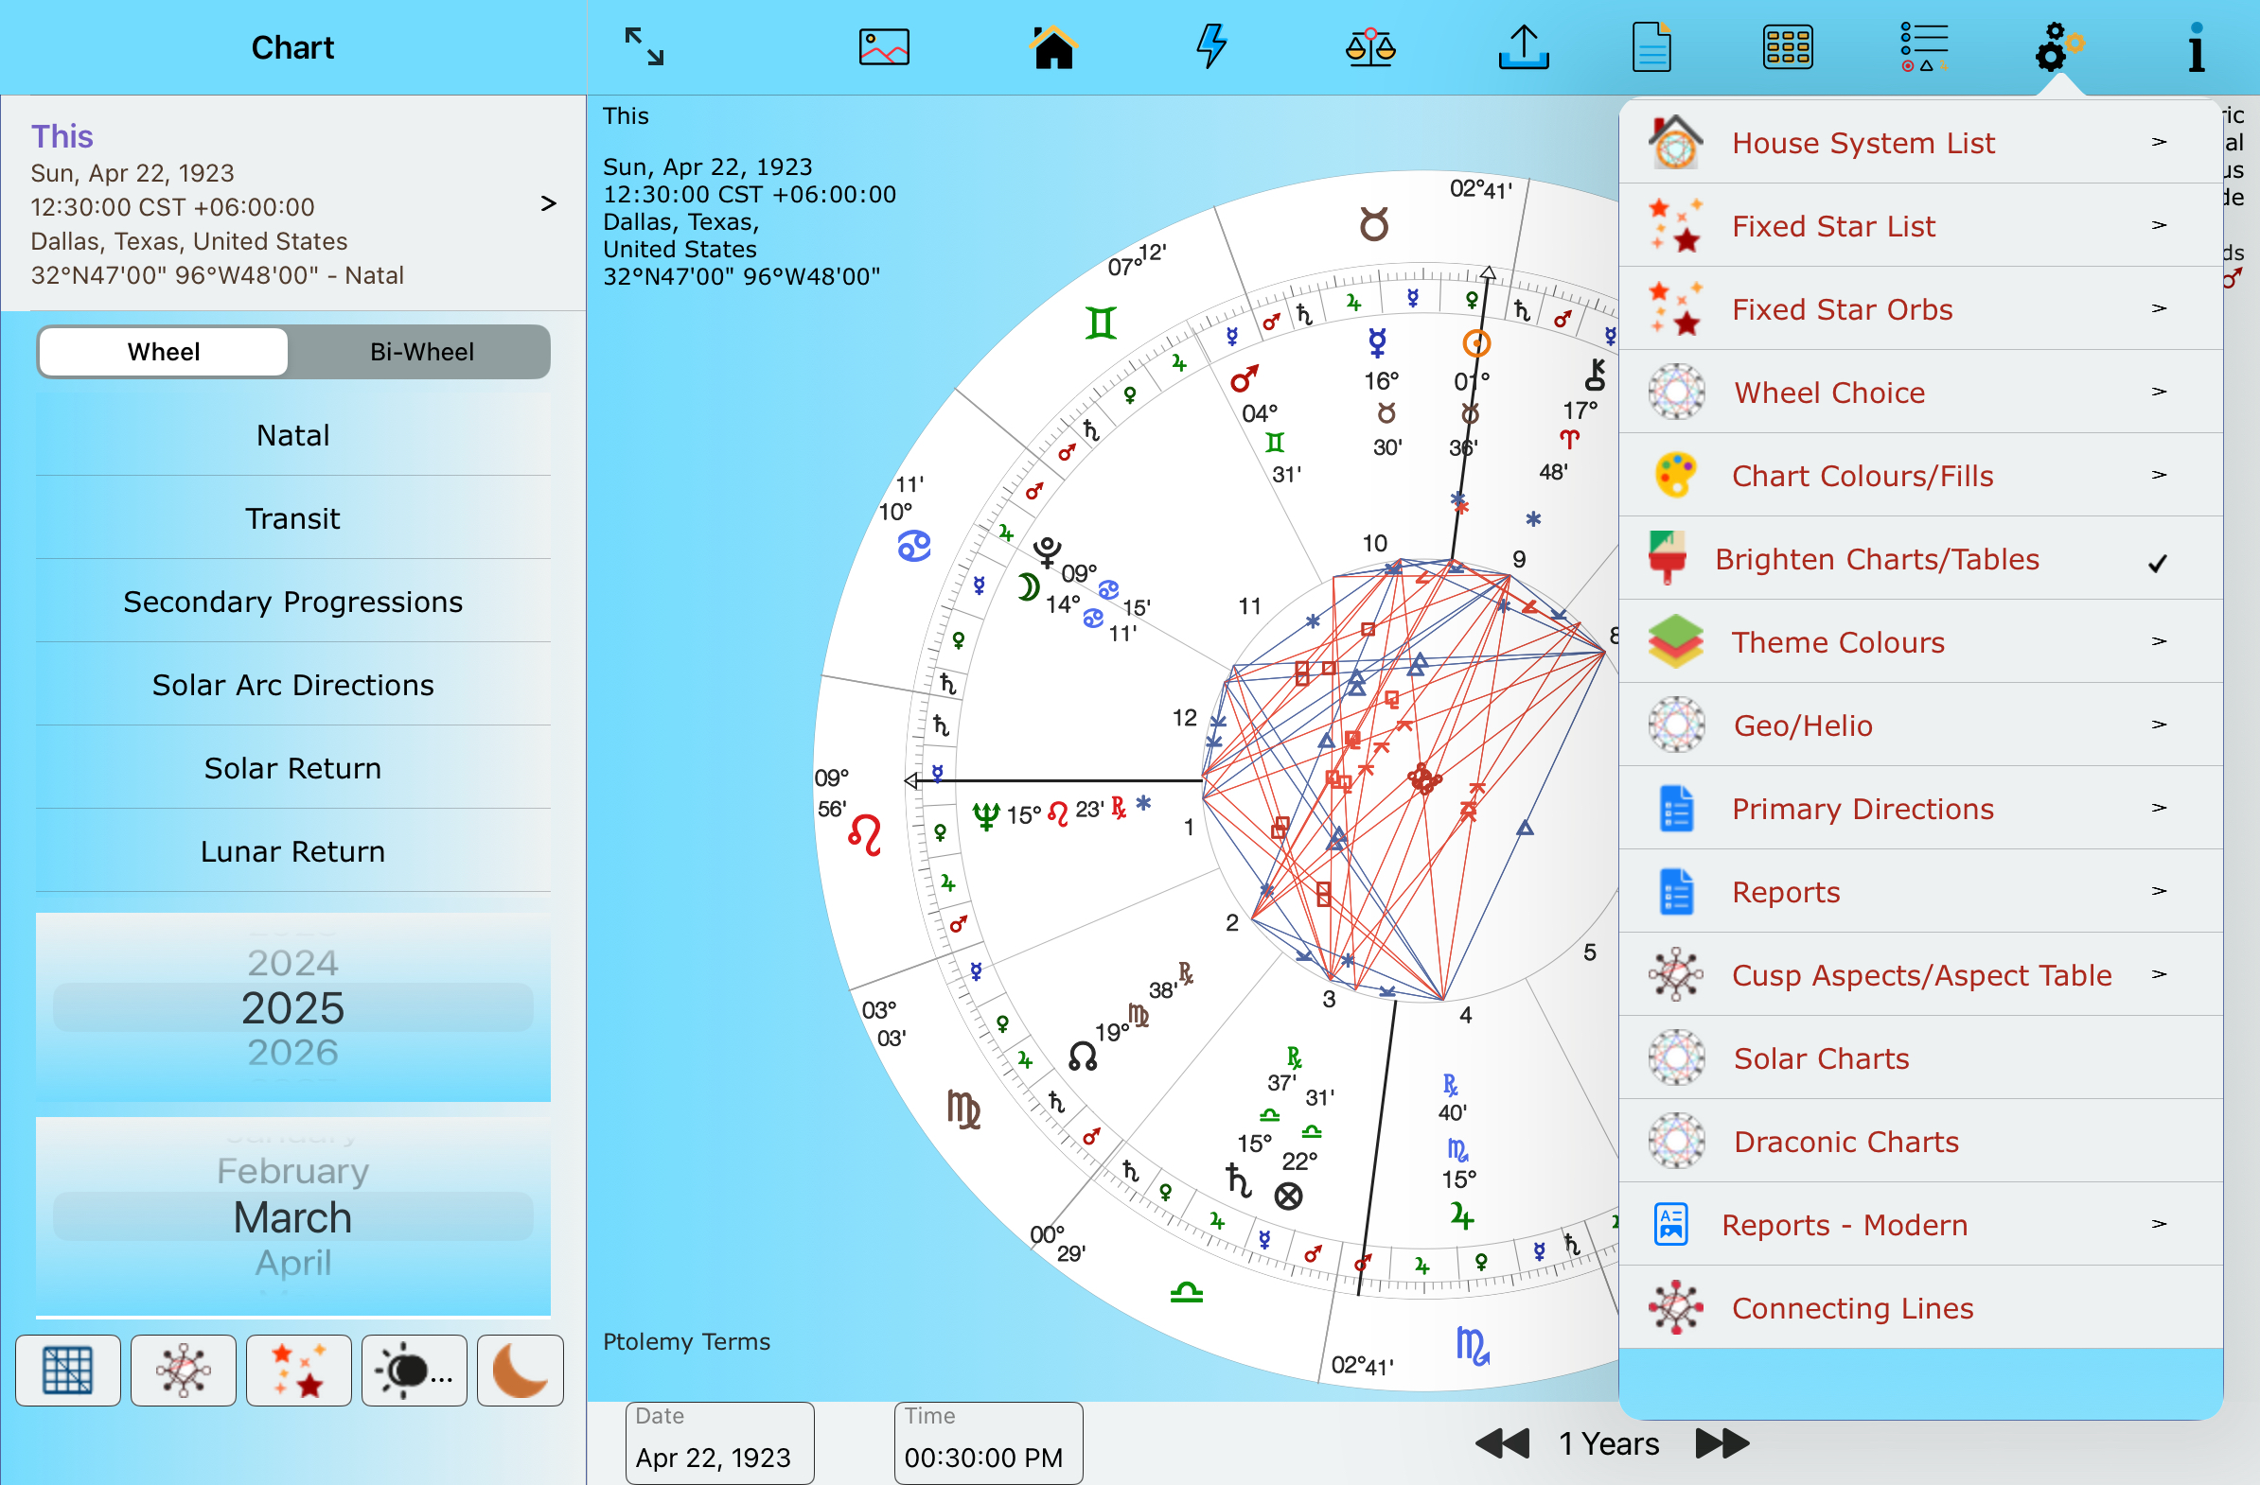
Task: Select the Wheel segment
Action: click(164, 352)
